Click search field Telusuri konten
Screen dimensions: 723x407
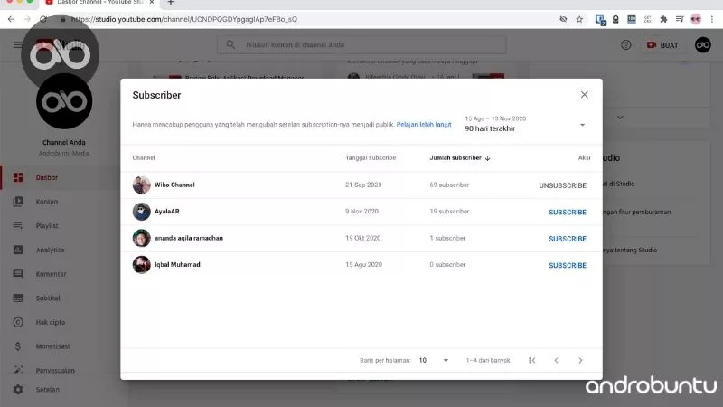361,44
